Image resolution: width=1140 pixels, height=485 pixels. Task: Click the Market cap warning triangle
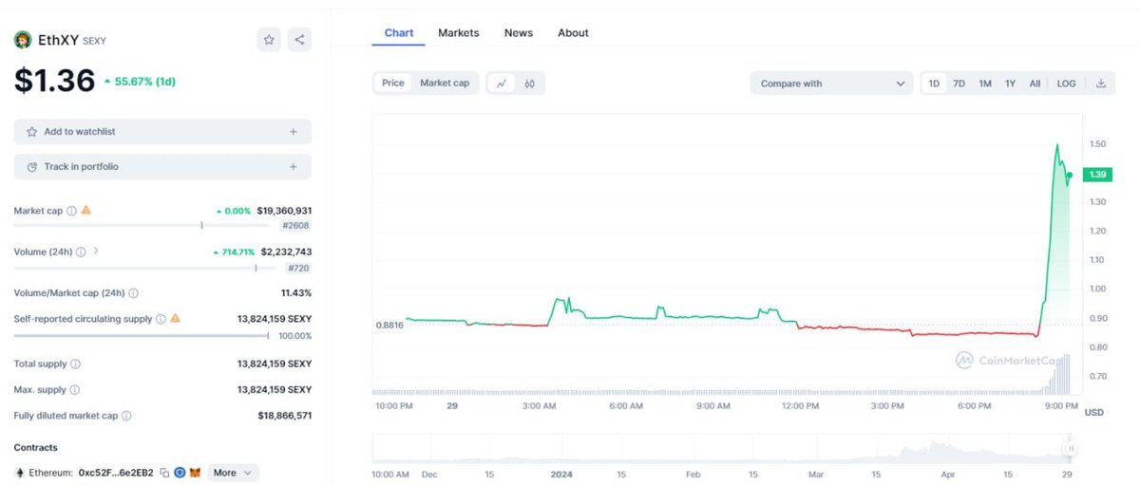click(85, 210)
